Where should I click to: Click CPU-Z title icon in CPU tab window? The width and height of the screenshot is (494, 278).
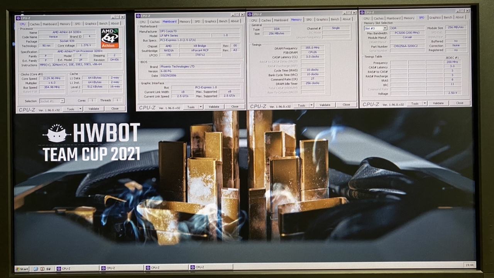point(18,17)
